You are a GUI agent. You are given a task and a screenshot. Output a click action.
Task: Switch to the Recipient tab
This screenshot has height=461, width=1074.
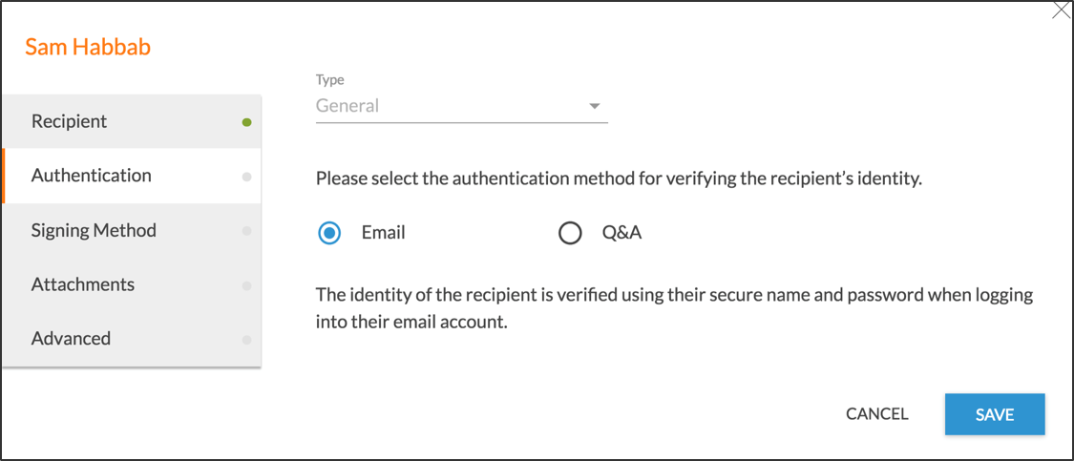tap(132, 121)
